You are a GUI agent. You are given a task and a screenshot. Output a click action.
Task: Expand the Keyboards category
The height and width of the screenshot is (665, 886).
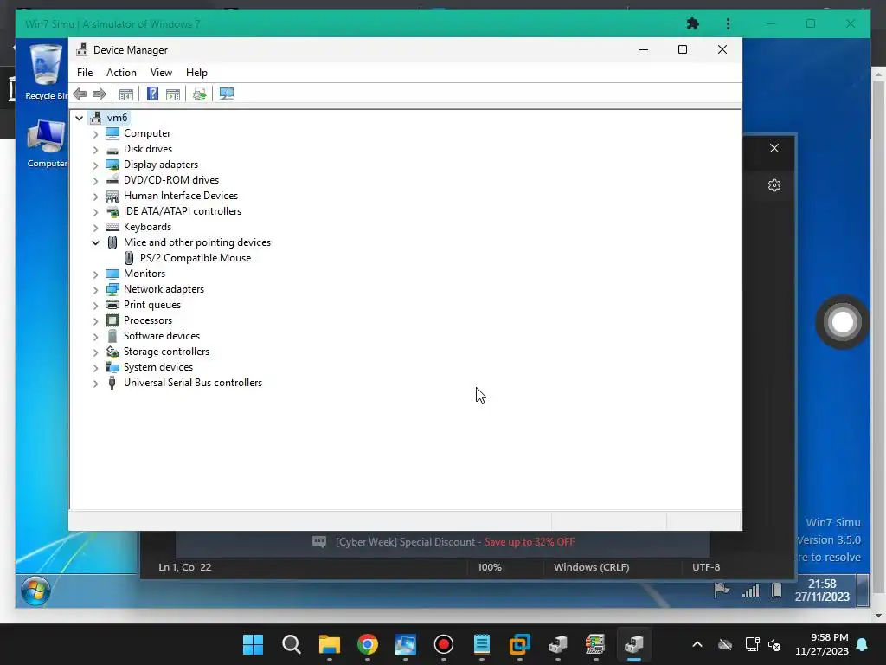pyautogui.click(x=95, y=228)
